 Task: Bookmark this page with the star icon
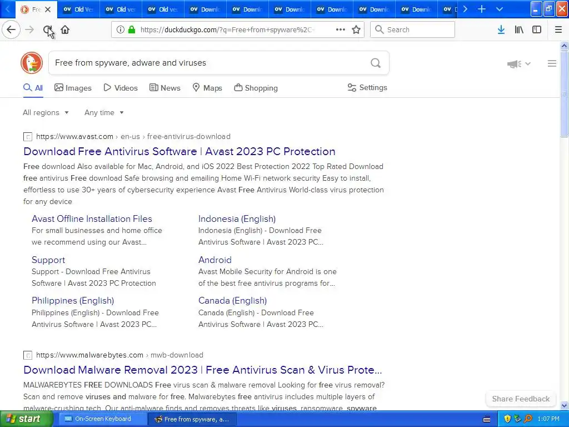356,30
